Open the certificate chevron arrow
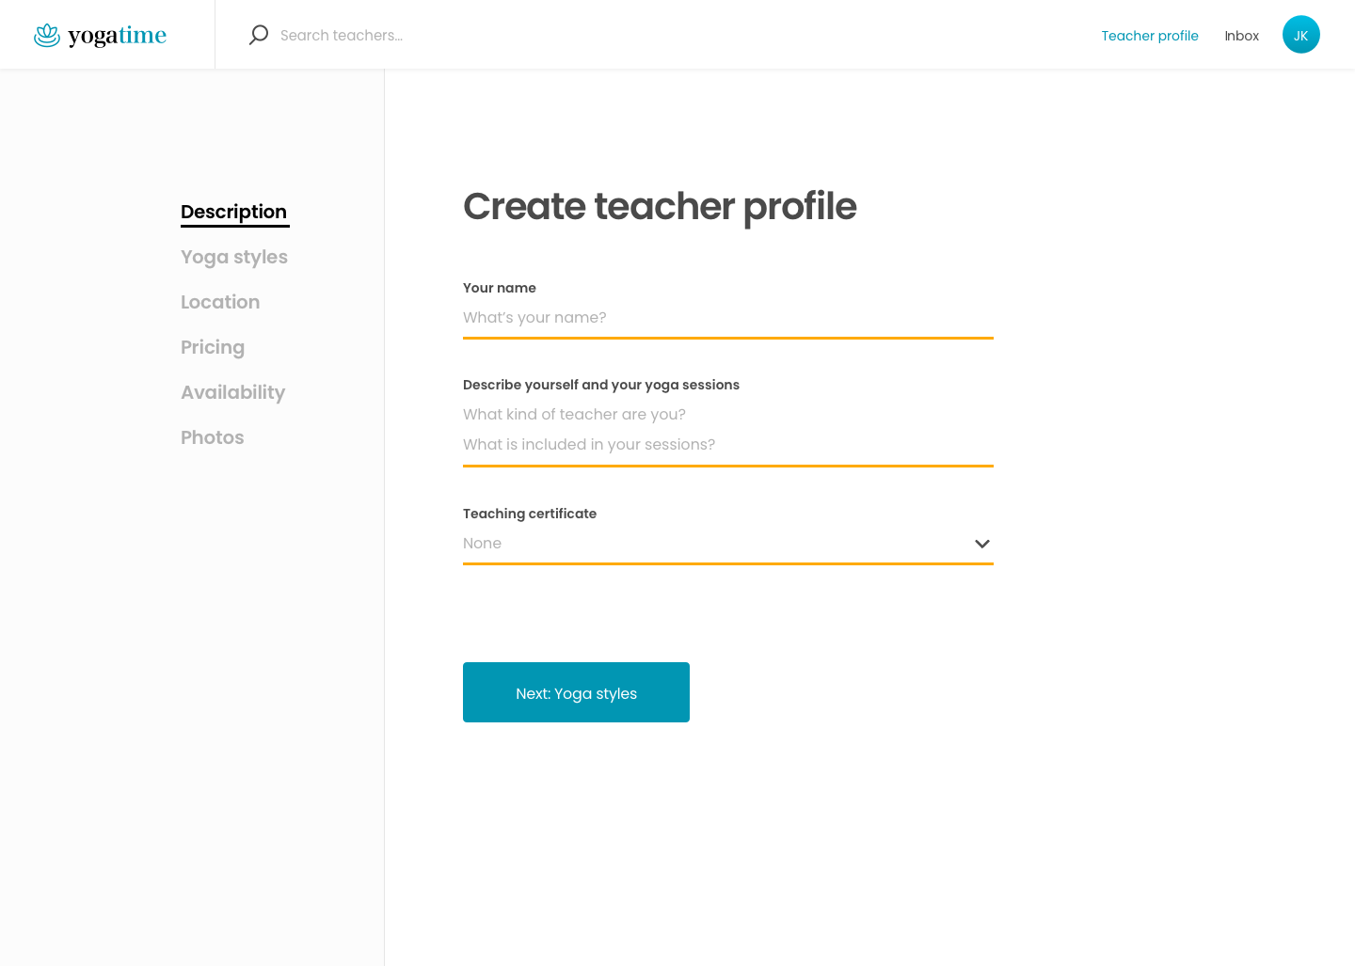 pyautogui.click(x=982, y=544)
